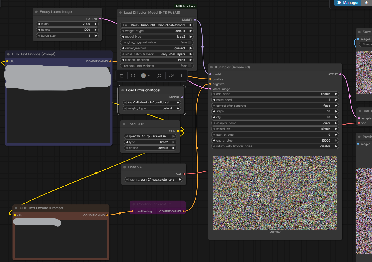Increase noise_seed with right arrow

(336, 100)
